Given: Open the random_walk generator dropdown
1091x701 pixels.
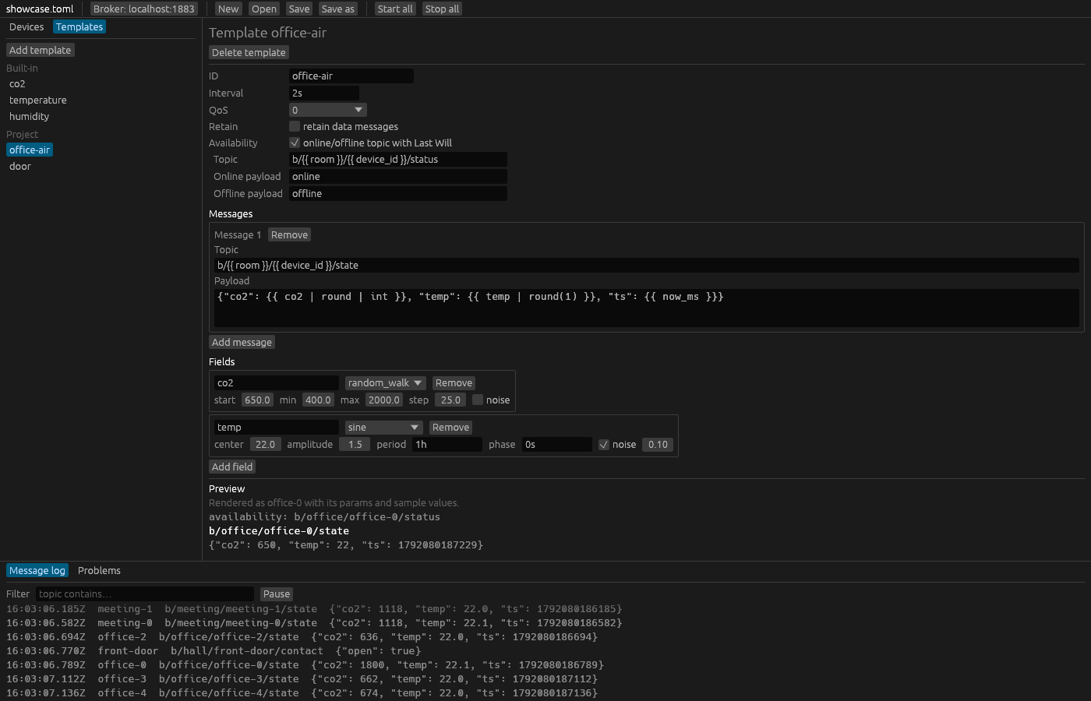Looking at the screenshot, I should (386, 382).
